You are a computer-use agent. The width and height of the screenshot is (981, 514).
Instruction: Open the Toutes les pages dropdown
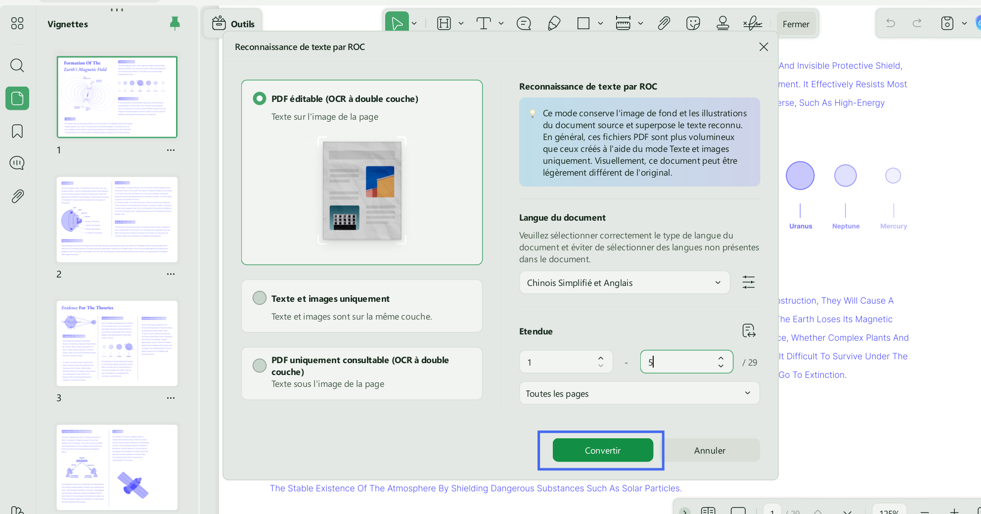(639, 393)
